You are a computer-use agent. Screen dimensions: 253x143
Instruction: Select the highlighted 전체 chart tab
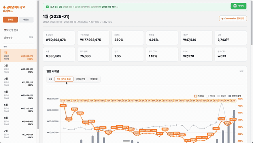click(64, 79)
